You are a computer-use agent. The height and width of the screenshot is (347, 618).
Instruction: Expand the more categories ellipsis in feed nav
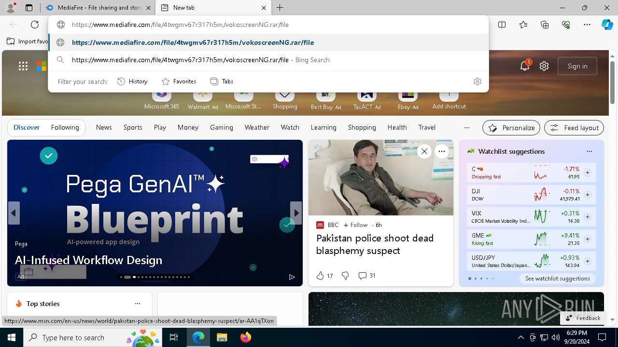tap(466, 128)
